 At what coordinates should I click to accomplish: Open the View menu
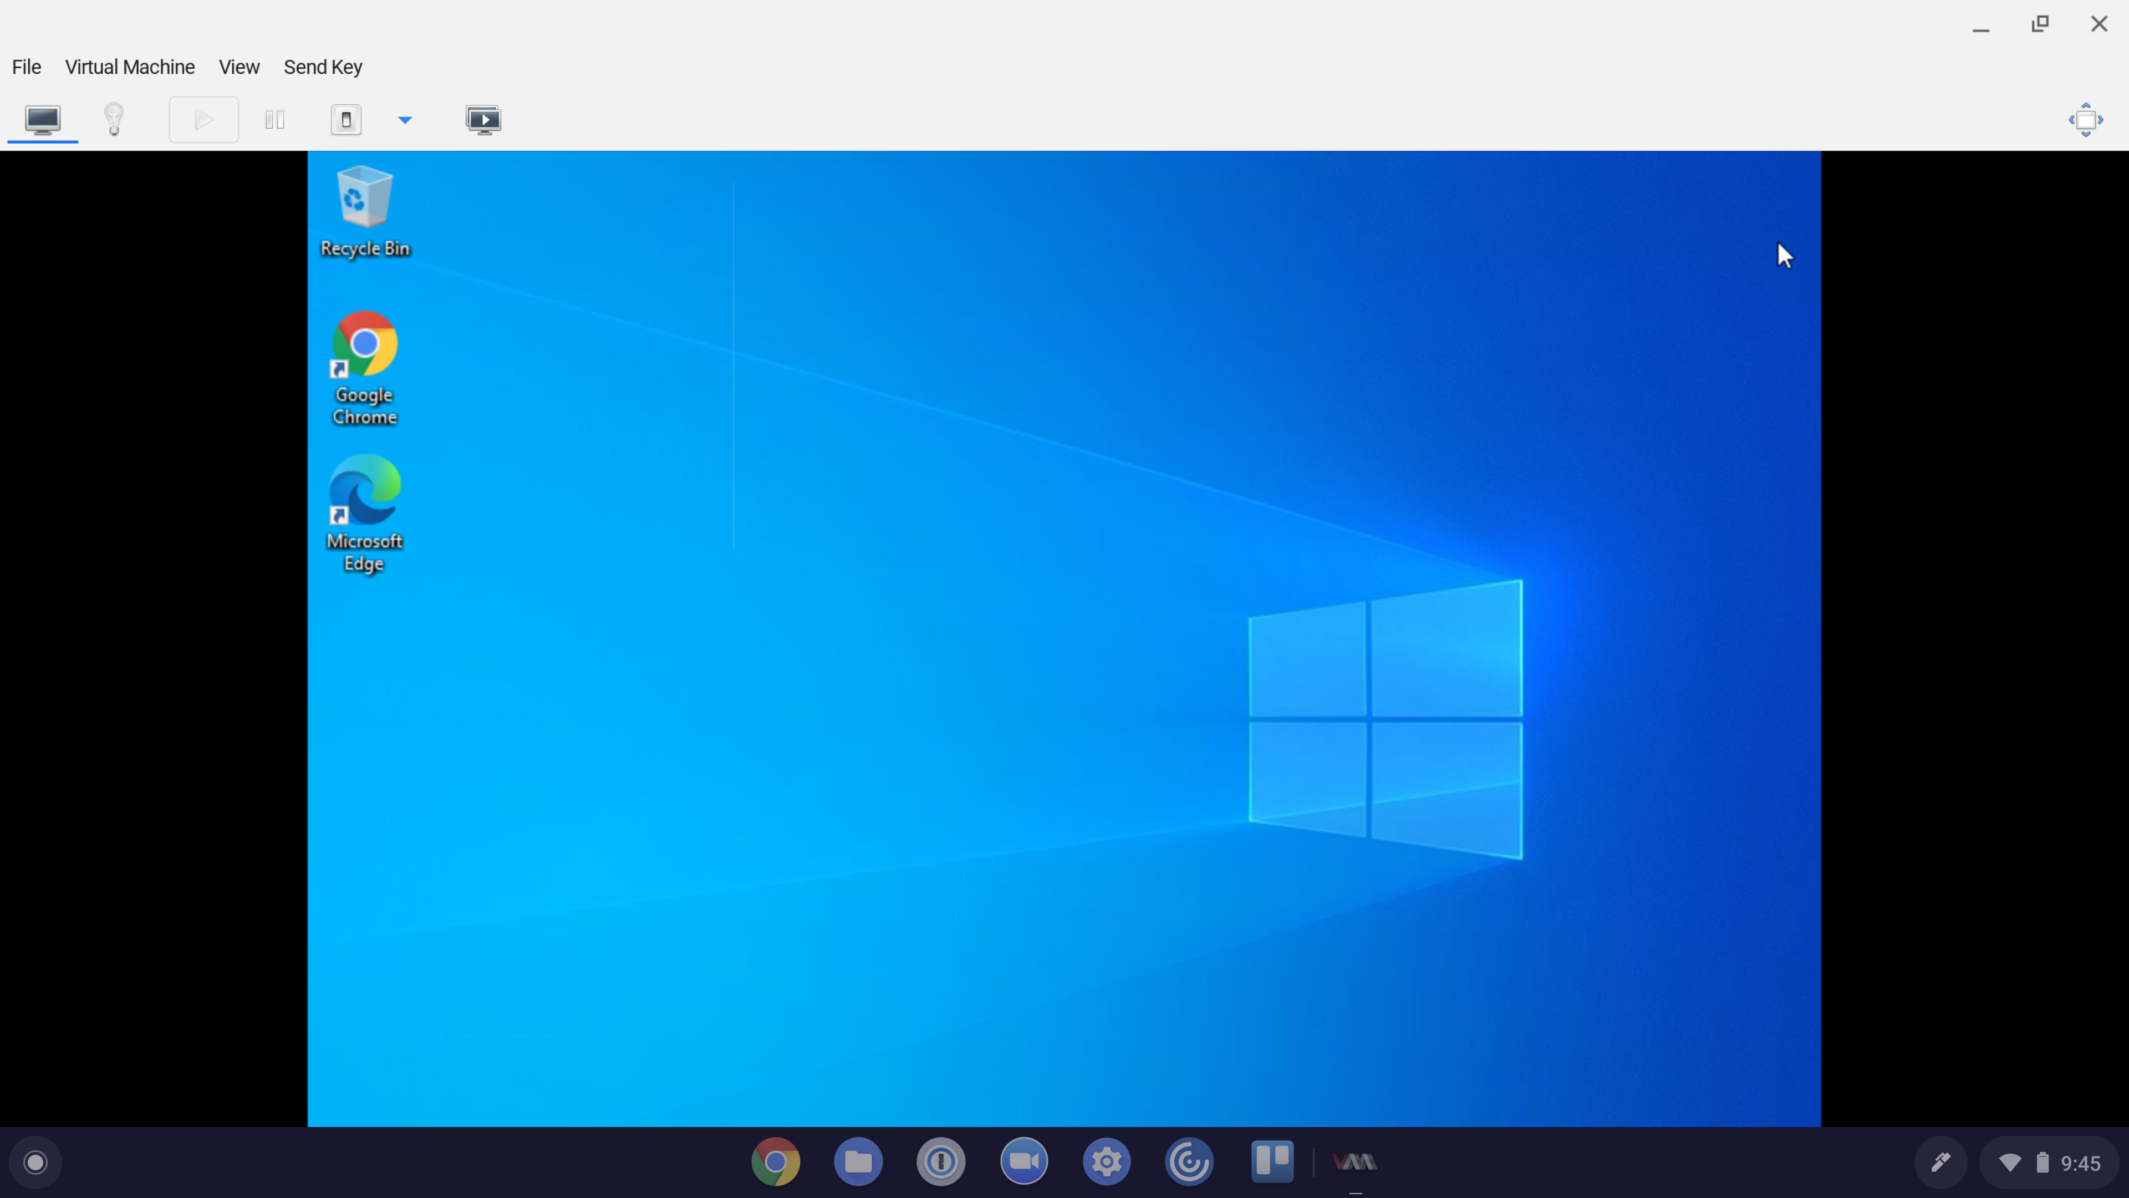click(x=239, y=67)
